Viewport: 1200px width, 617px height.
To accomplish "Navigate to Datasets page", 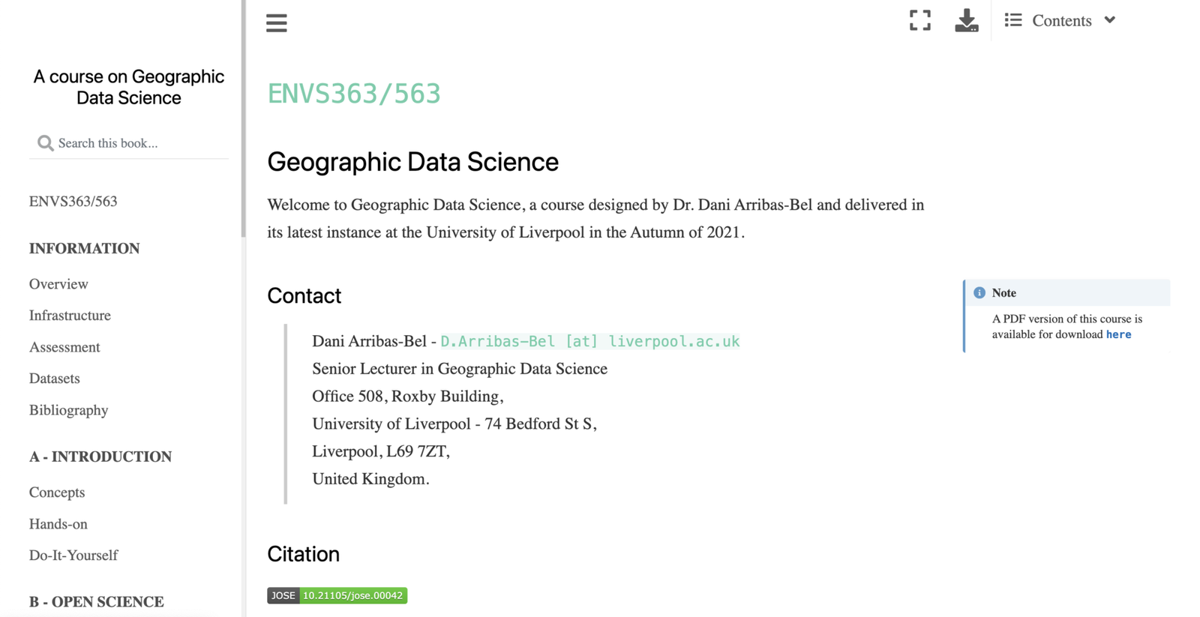I will (55, 379).
